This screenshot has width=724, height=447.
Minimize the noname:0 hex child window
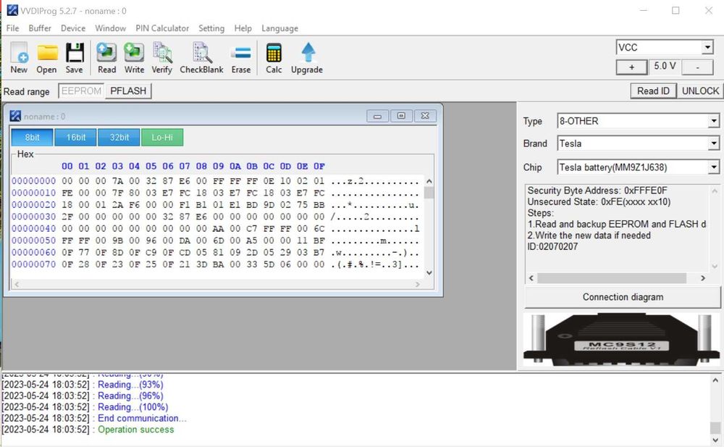[x=378, y=116]
